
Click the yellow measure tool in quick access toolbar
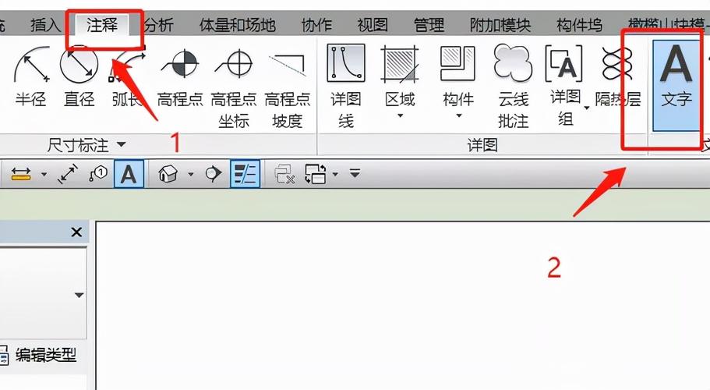point(21,174)
